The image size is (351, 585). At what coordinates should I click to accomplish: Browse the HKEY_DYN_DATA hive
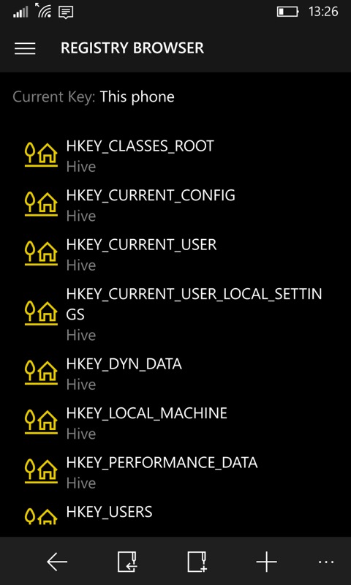175,373
